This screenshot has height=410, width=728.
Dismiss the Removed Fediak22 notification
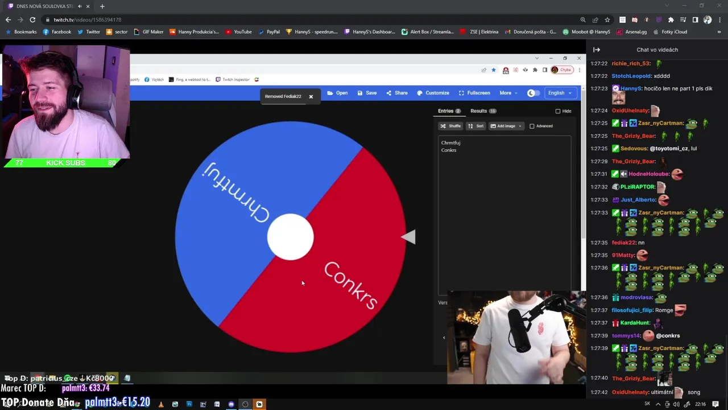[x=311, y=97]
